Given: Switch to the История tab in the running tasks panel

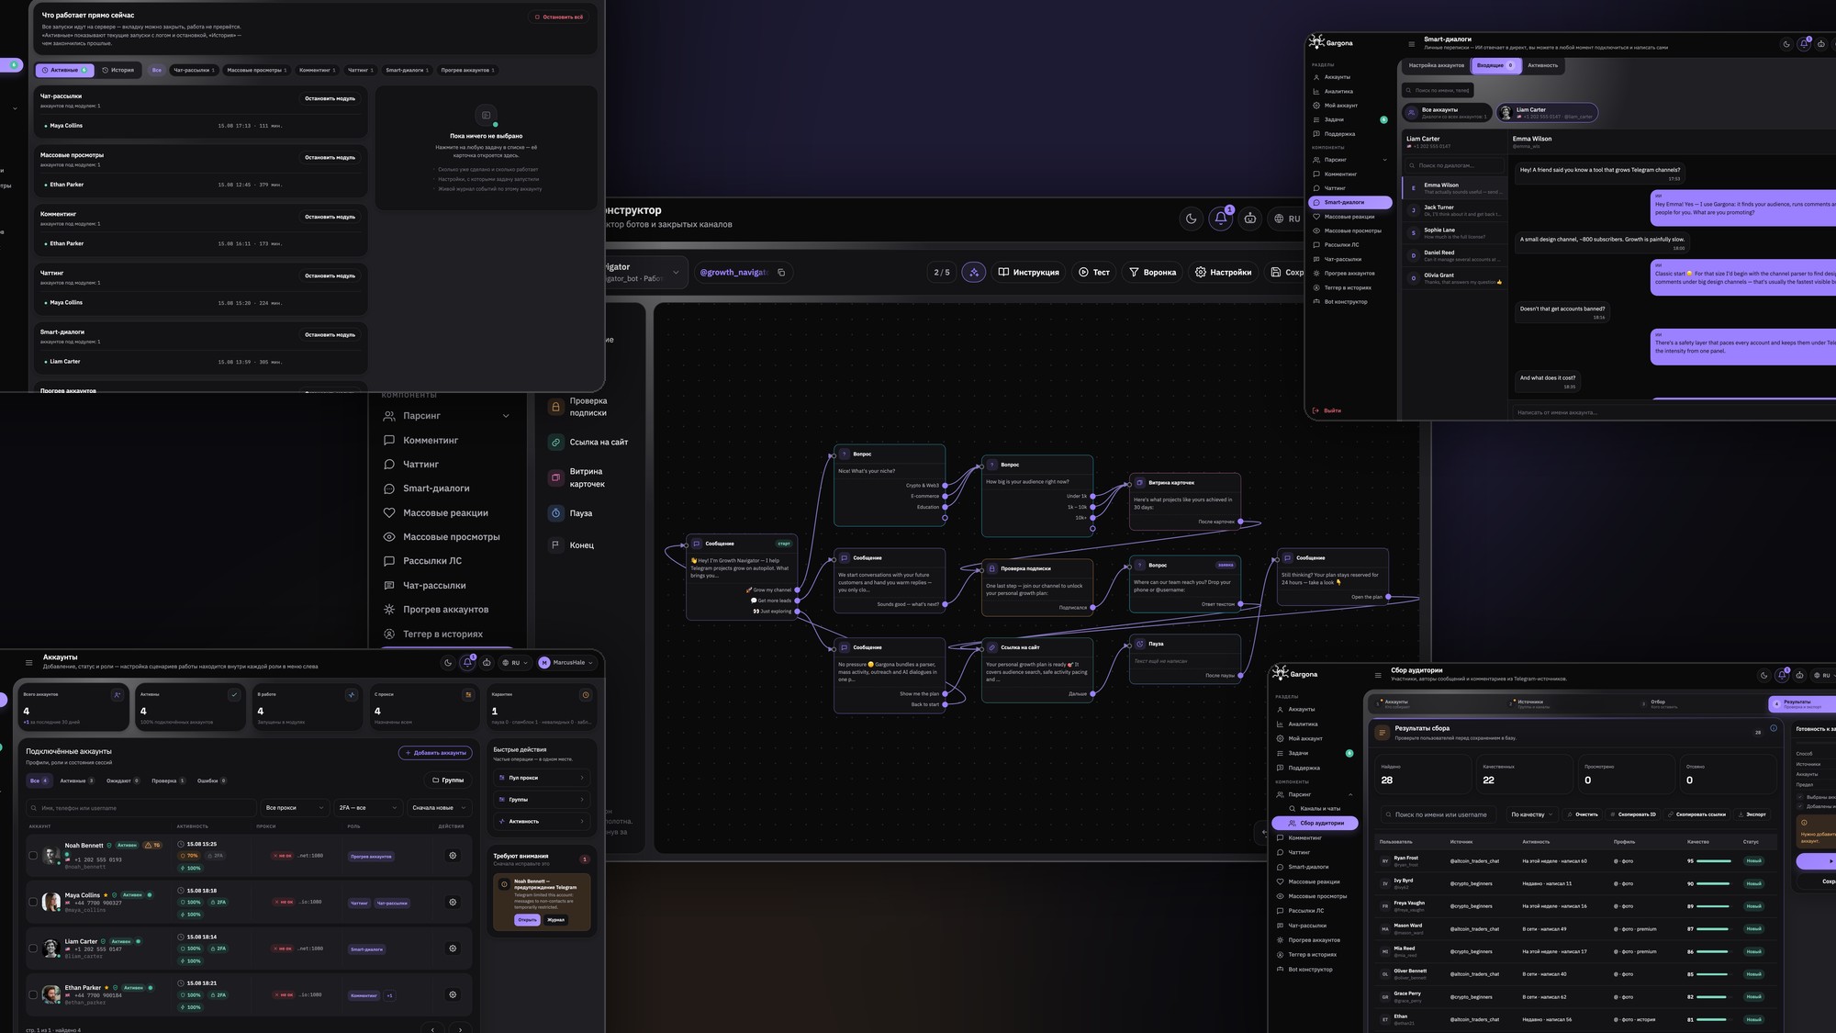Looking at the screenshot, I should [118, 70].
